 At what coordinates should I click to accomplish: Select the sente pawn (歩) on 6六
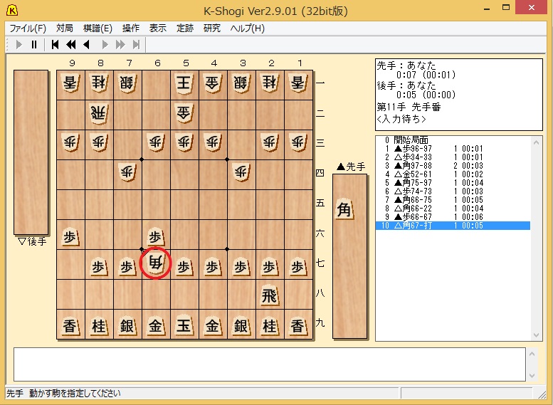156,237
